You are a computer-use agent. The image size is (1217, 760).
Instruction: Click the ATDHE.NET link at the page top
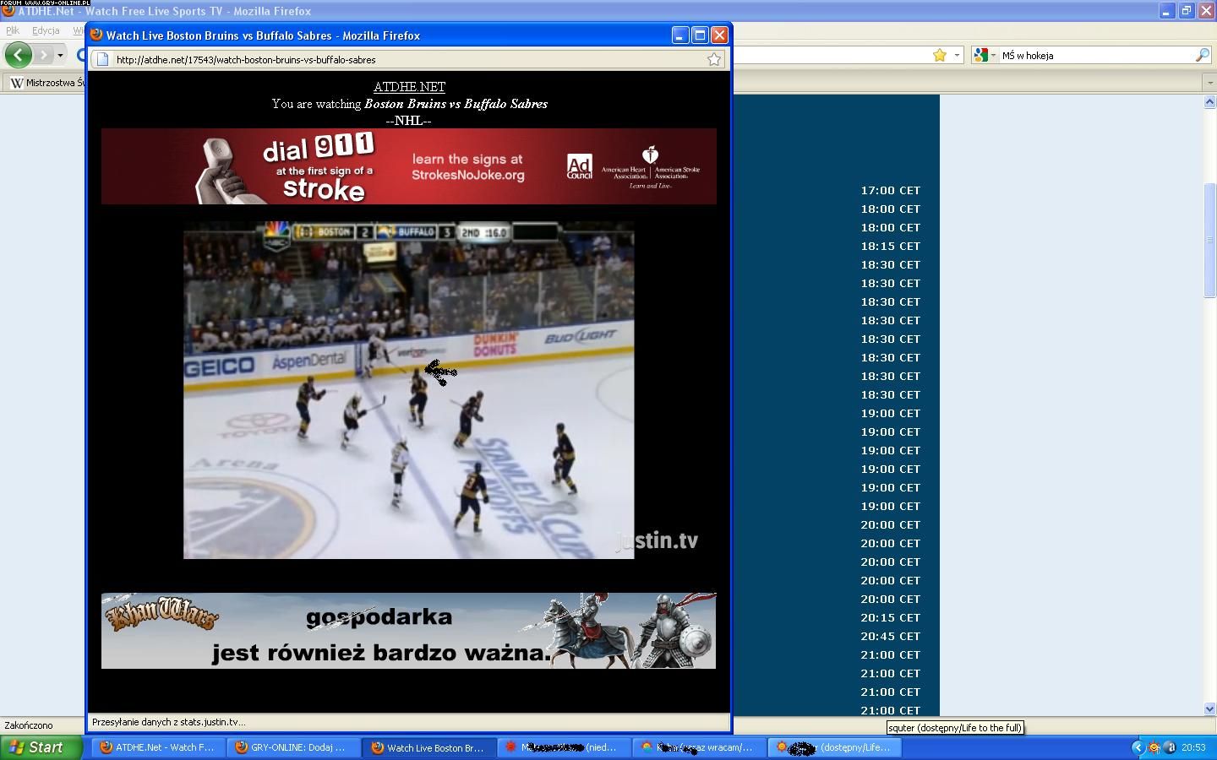[x=409, y=86]
